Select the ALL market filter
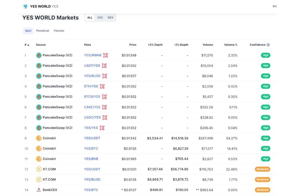 click(x=90, y=18)
